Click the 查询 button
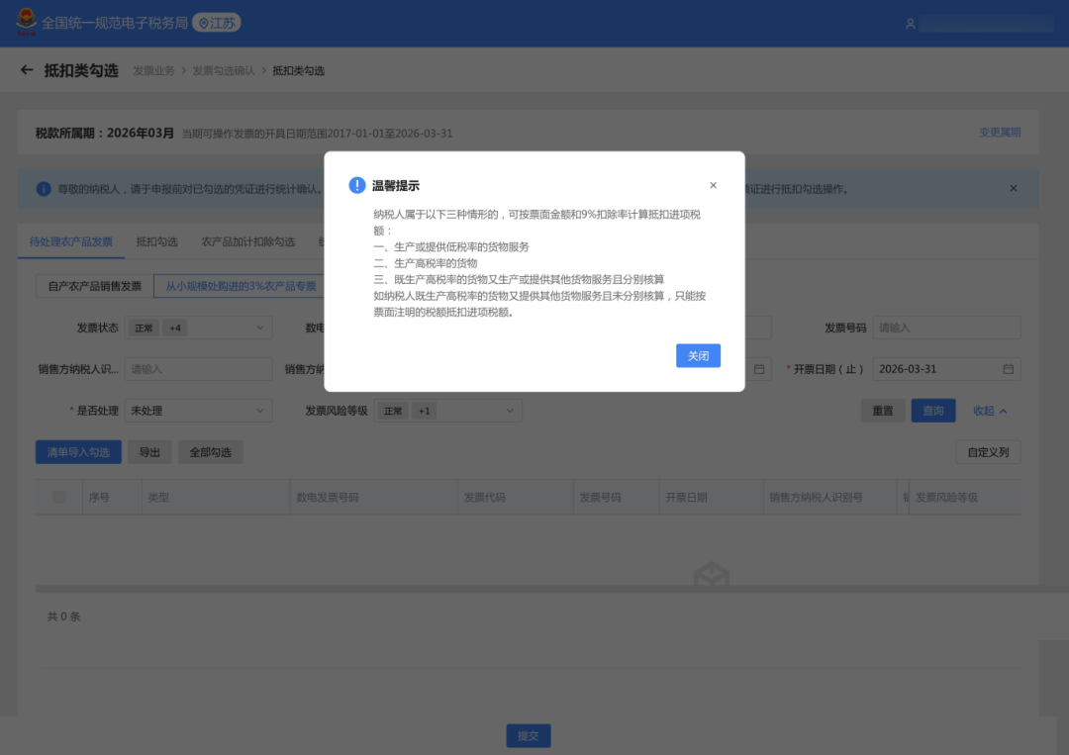The image size is (1069, 755). [x=933, y=411]
